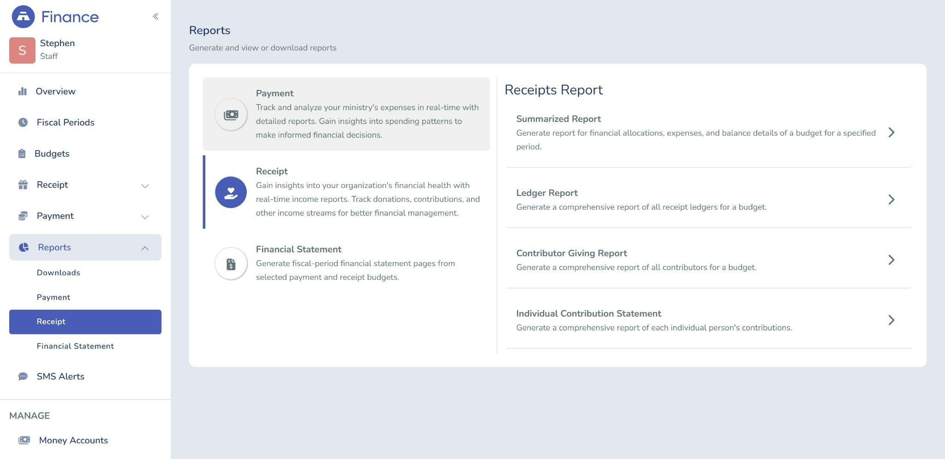Viewport: 945px width, 459px height.
Task: Select the Receipt report category title
Action: click(272, 171)
